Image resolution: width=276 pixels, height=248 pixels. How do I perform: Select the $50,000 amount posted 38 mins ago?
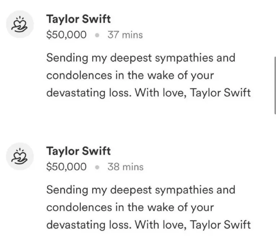click(x=67, y=167)
